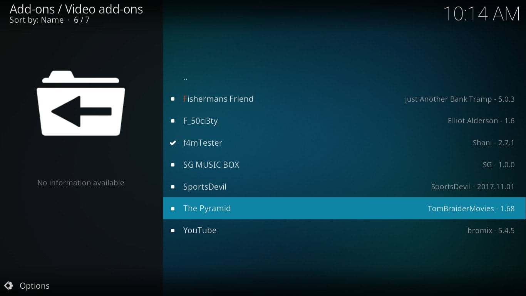Click the Options label

pyautogui.click(x=35, y=286)
